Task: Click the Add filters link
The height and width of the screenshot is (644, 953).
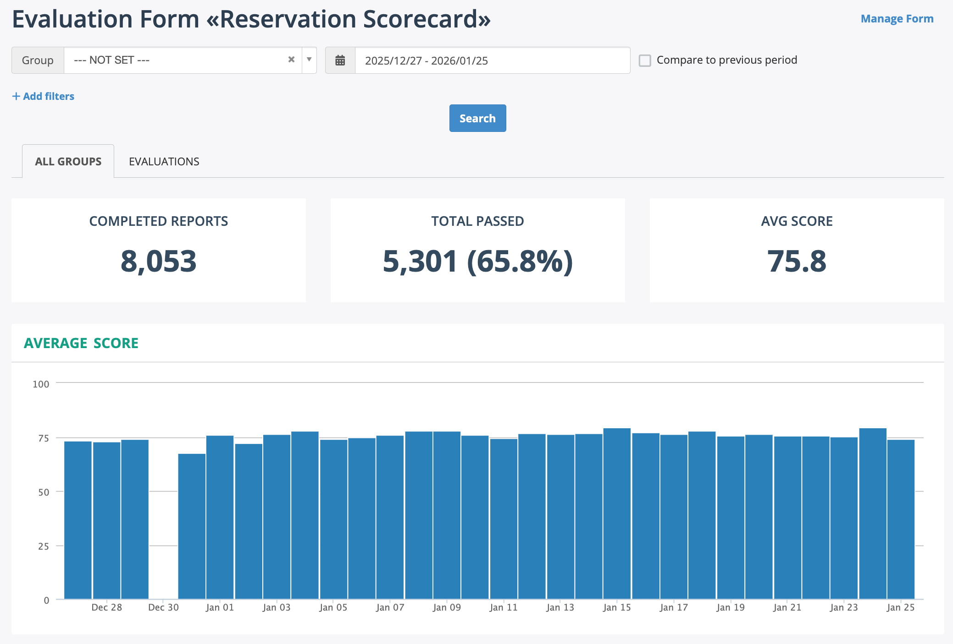Action: click(49, 96)
